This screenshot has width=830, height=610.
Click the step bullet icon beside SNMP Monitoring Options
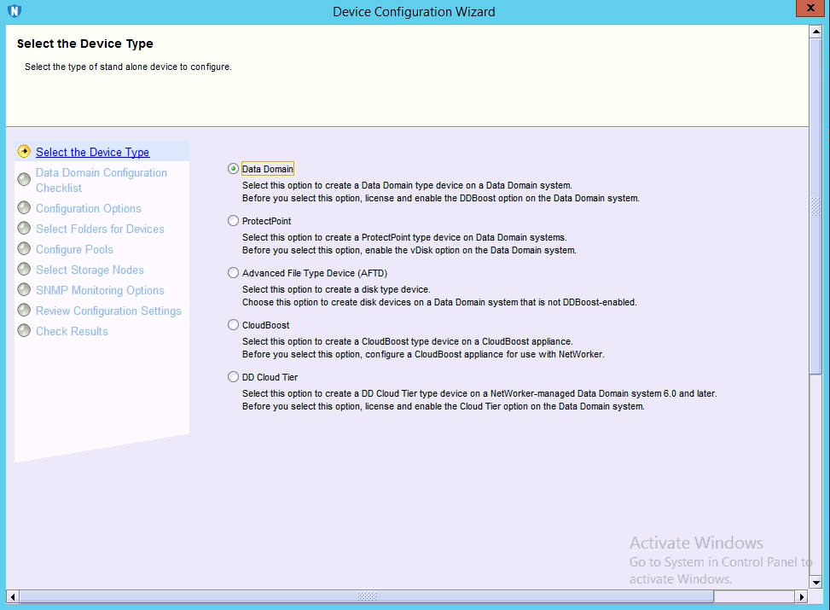click(x=24, y=290)
